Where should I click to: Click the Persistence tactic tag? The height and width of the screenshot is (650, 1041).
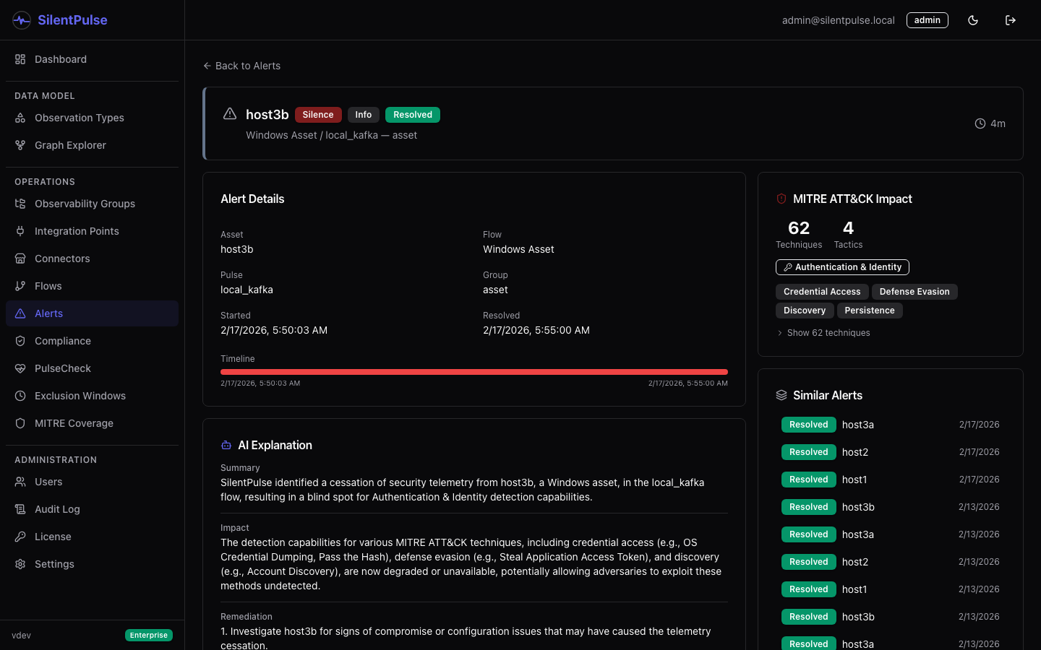click(x=870, y=311)
